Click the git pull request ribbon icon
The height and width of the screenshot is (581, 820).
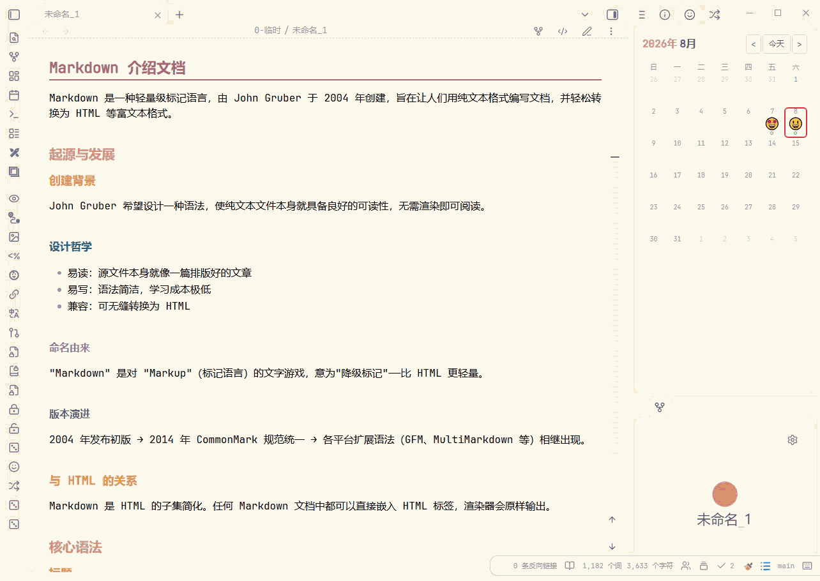point(14,333)
